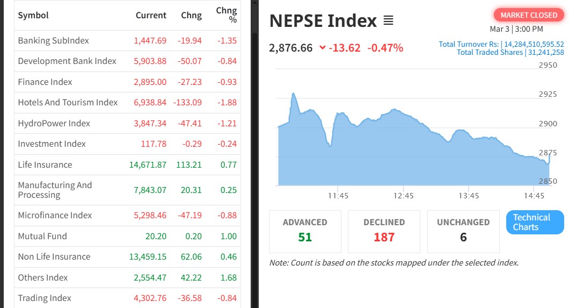Sort table by the Chng column header
The image size is (569, 308).
click(x=192, y=15)
